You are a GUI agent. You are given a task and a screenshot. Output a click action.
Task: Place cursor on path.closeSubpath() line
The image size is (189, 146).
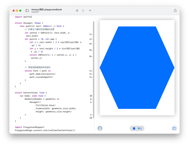41,77
